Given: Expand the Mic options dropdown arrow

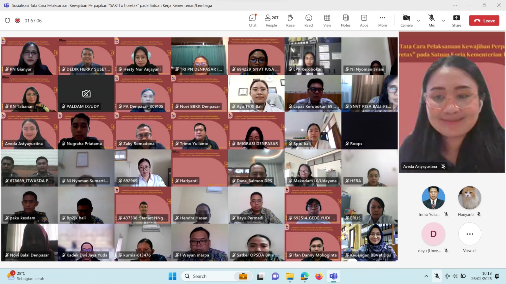Looking at the screenshot, I should click(x=443, y=21).
